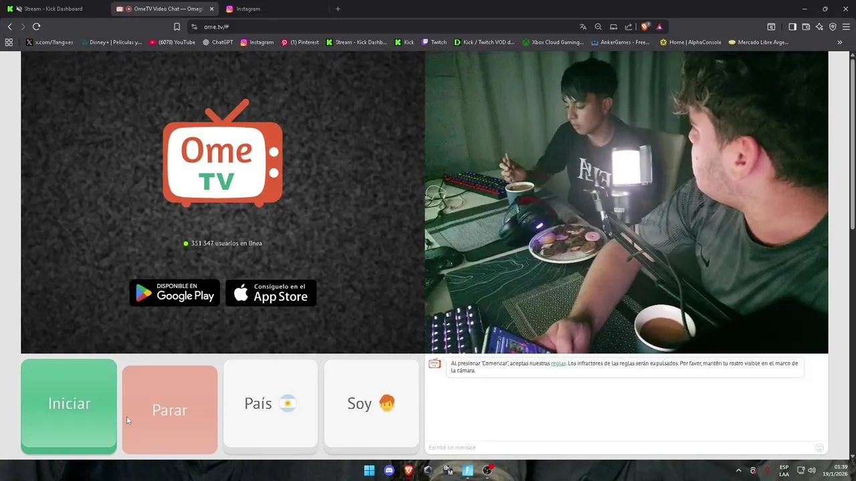Open Brave Rewards triangle icon
The width and height of the screenshot is (856, 481).
click(x=659, y=27)
